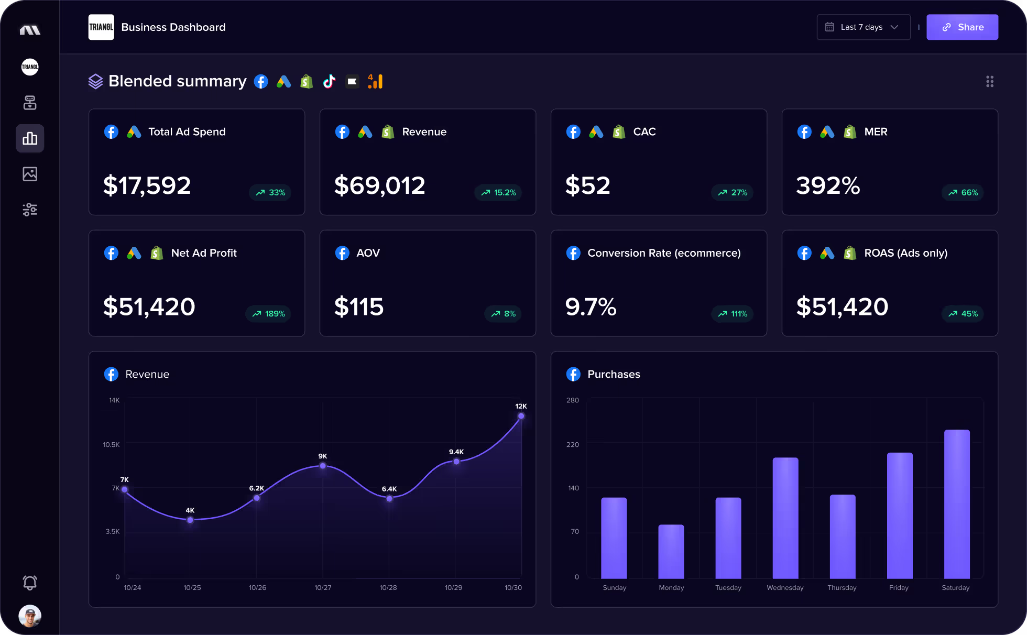
Task: Click the AOV $115 value
Action: point(359,306)
